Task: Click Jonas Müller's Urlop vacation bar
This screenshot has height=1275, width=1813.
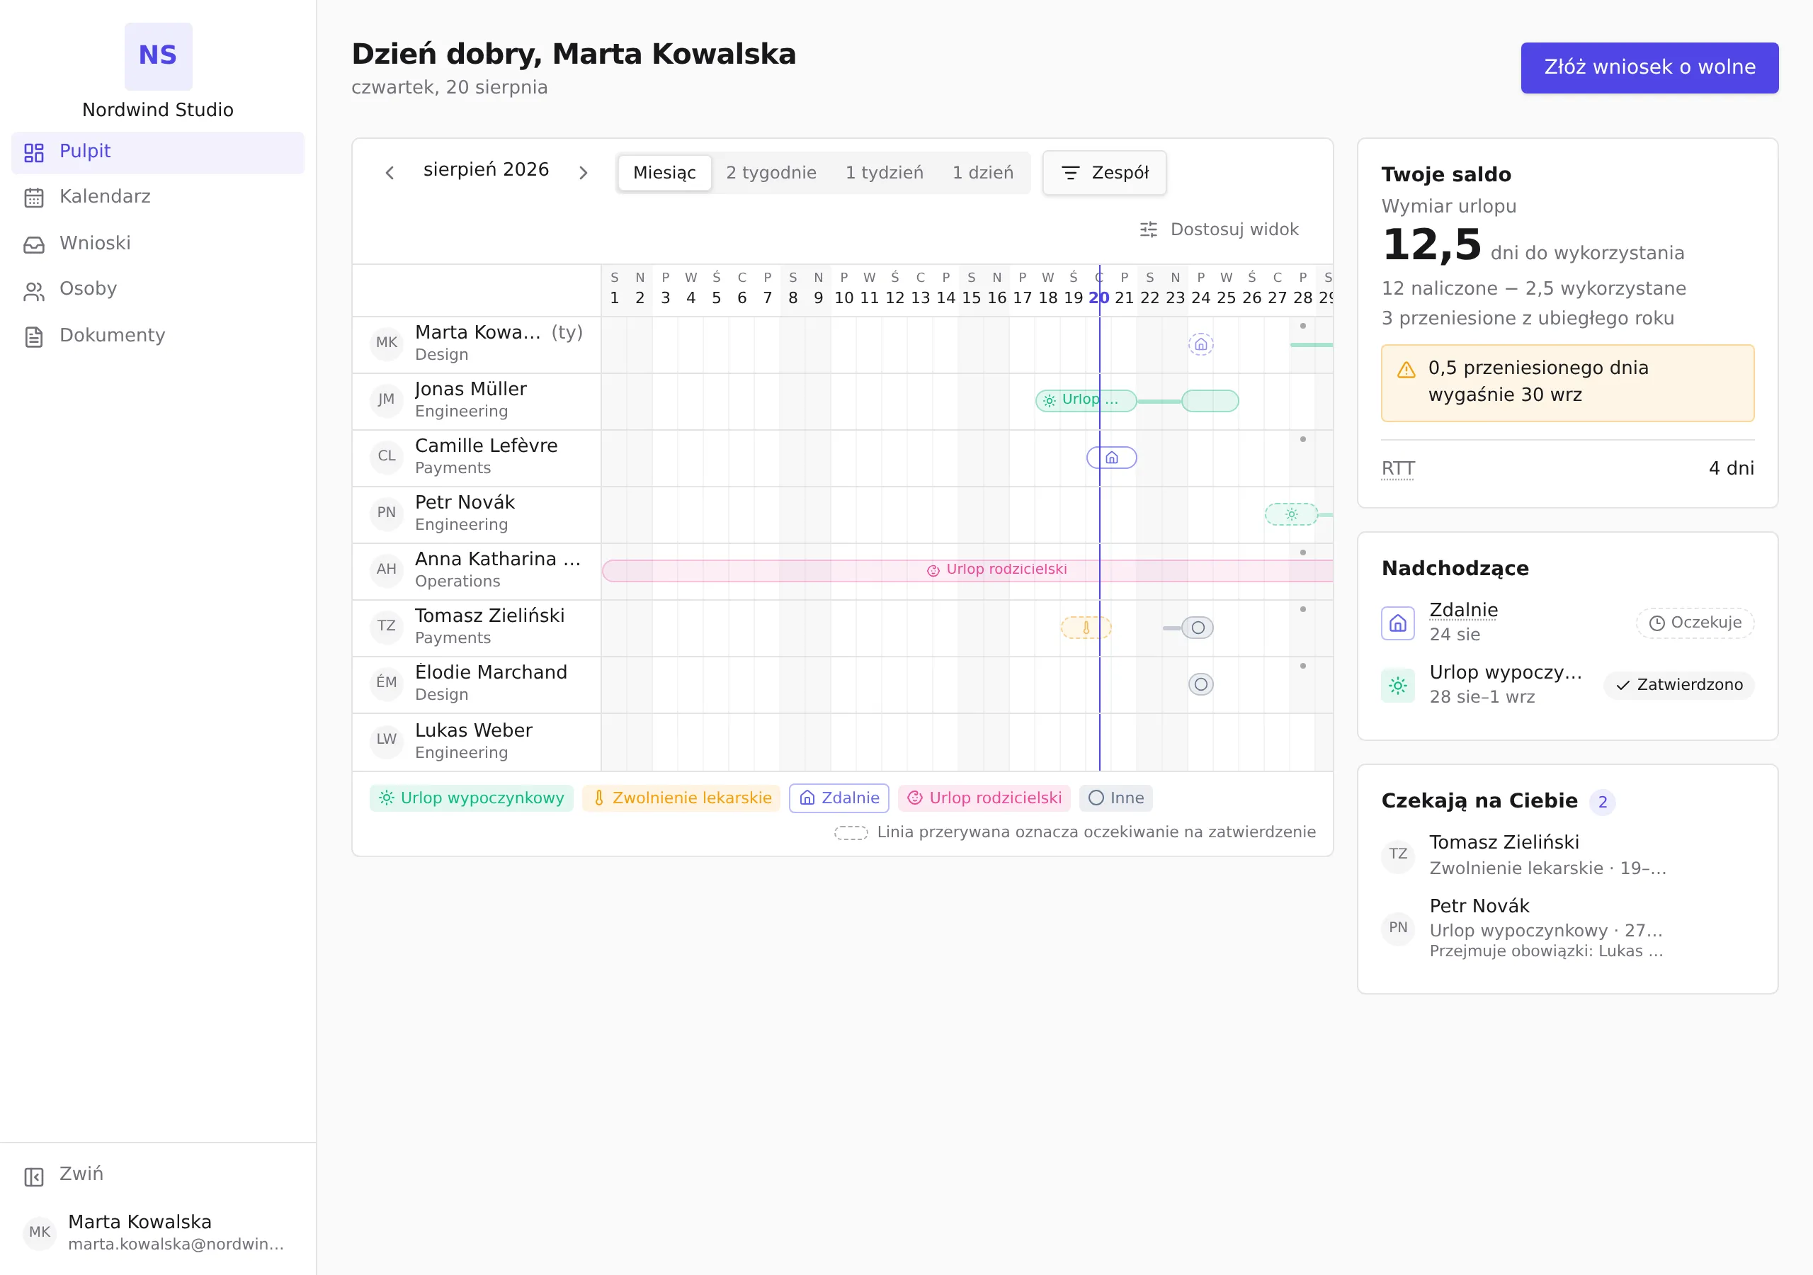Action: [x=1086, y=402]
